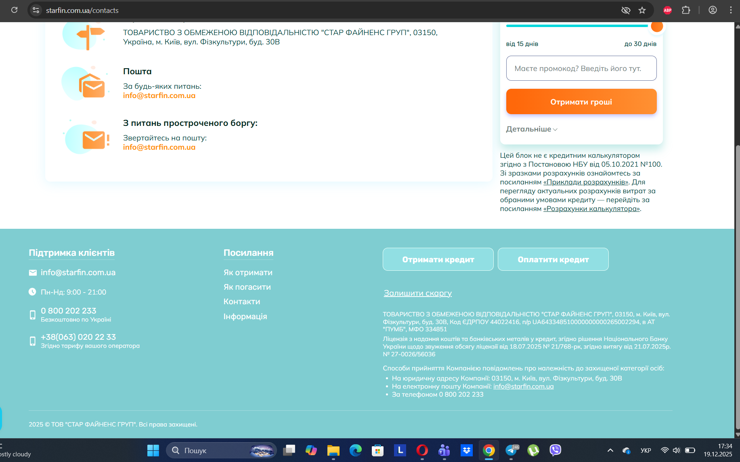740x462 pixels.
Task: Launch Copilot from the taskbar
Action: [311, 450]
